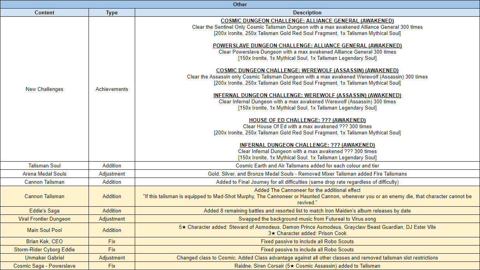This screenshot has width=480, height=270.
Task: Click the 'Other' table title header
Action: (x=240, y=4)
